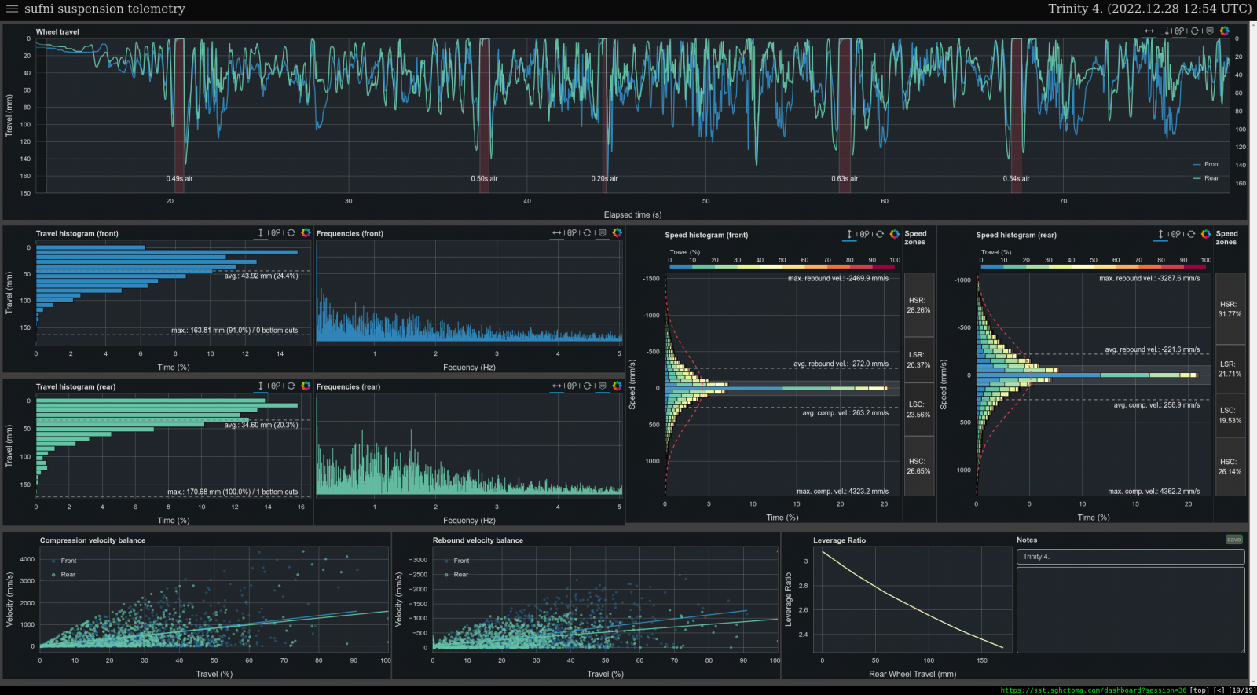
Task: Select the x-pan tool in Wheel travel
Action: pyautogui.click(x=1149, y=31)
